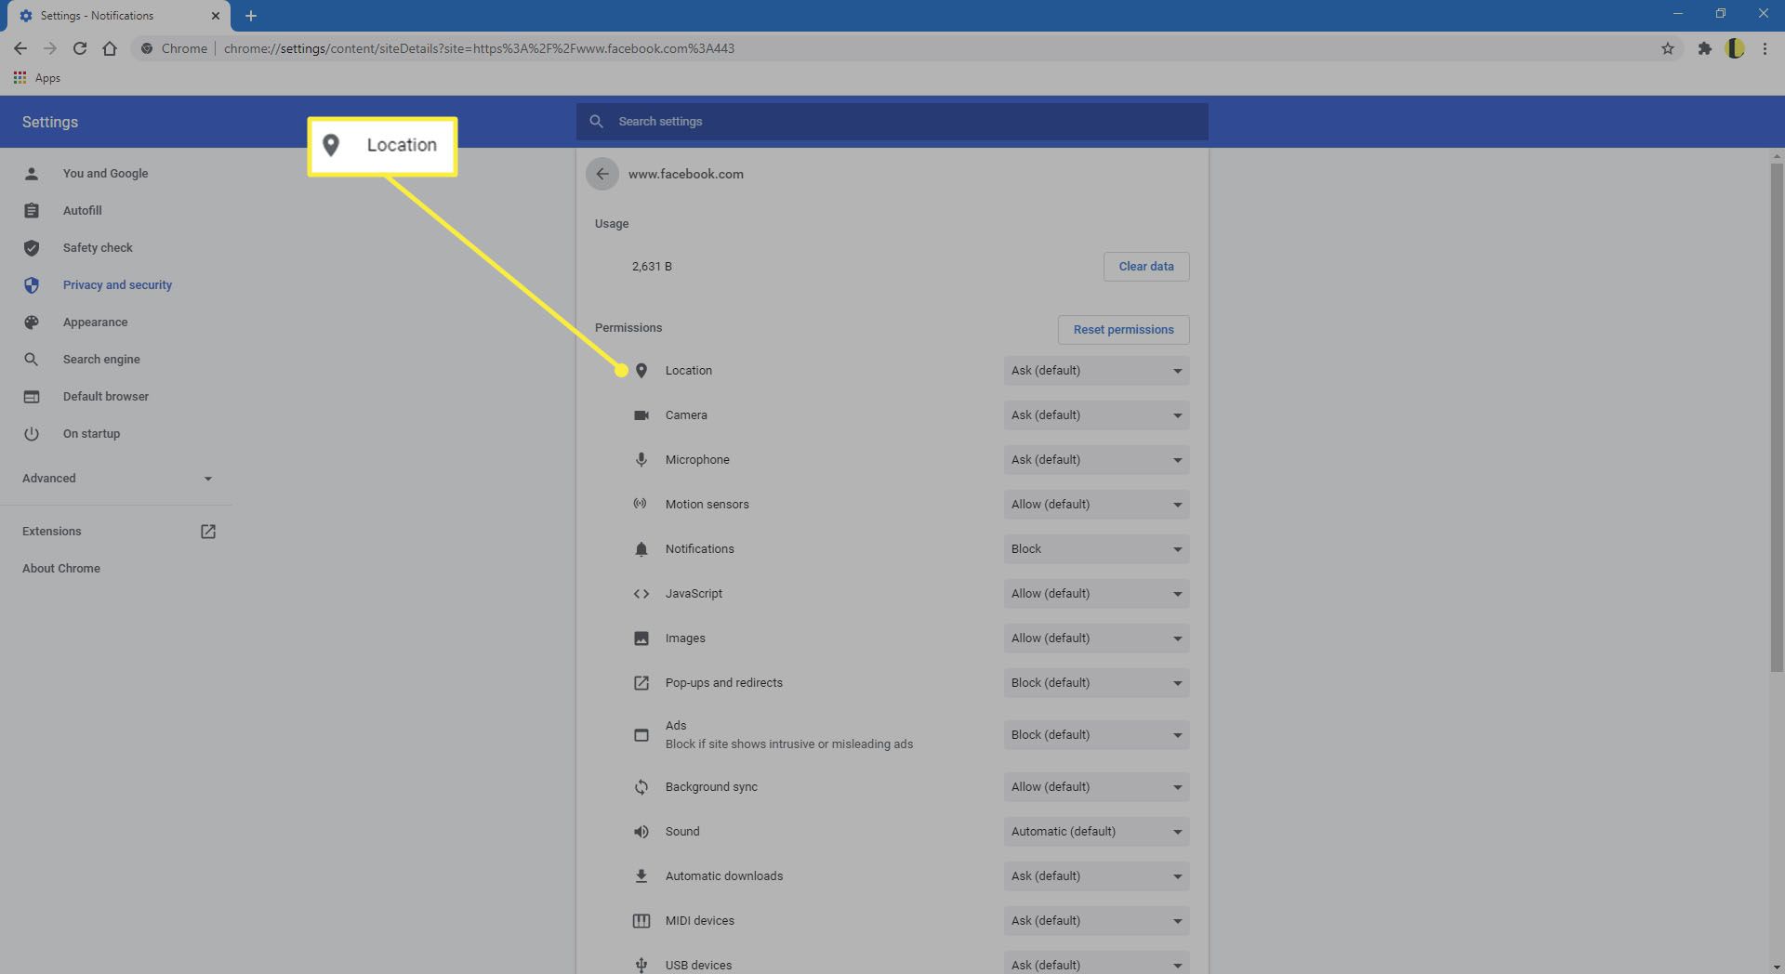The width and height of the screenshot is (1785, 974).
Task: Click the site information Chrome icon in address bar
Action: [x=147, y=48]
